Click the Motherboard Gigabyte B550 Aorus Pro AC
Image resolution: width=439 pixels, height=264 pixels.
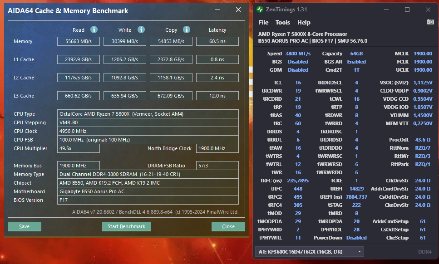148,191
